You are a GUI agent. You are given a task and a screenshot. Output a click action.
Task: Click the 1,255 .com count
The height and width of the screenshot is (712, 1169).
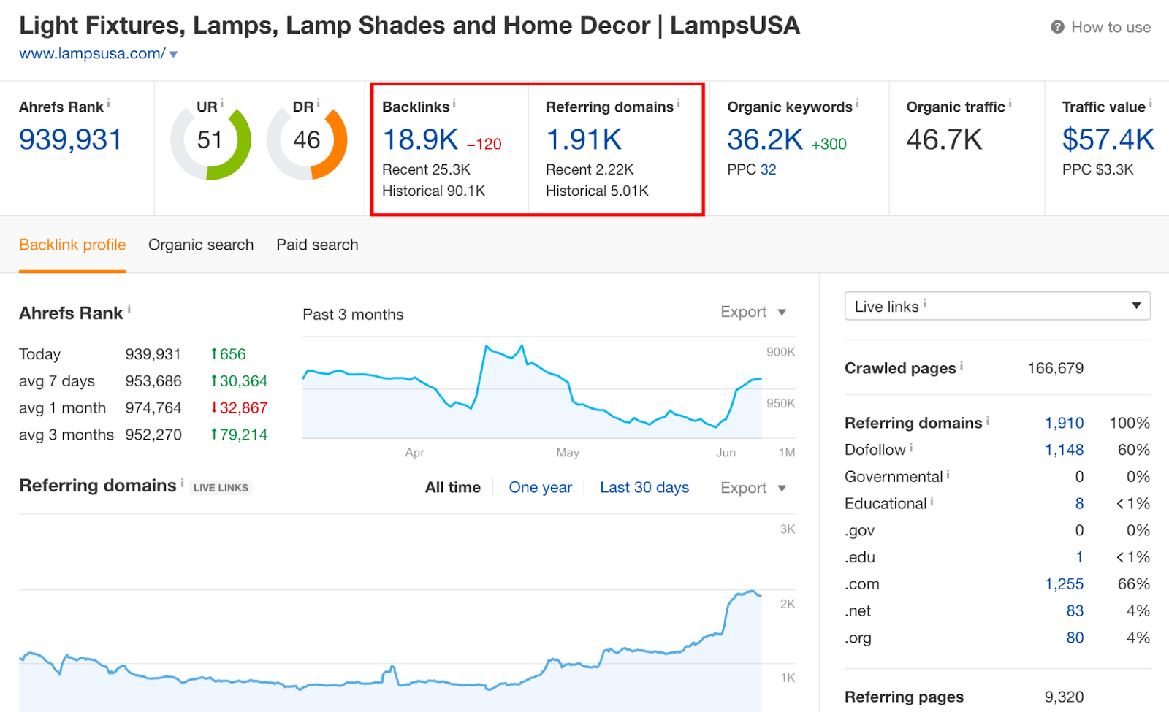click(1065, 584)
